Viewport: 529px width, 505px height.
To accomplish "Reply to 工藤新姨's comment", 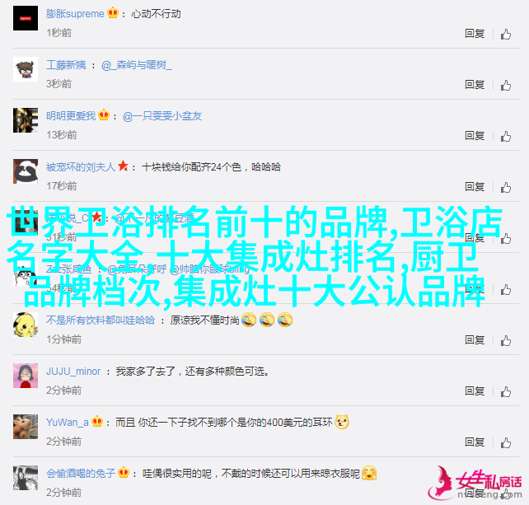I will tap(475, 84).
